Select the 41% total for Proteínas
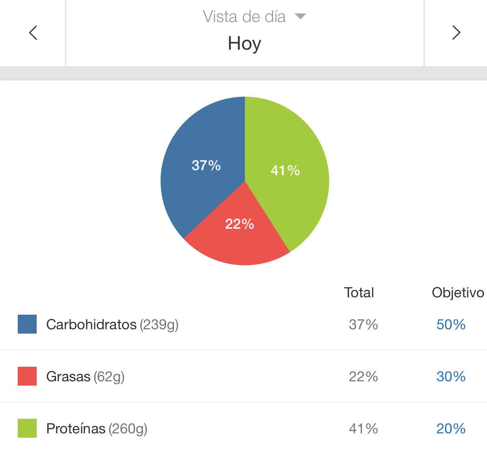487x459 pixels. tap(363, 429)
